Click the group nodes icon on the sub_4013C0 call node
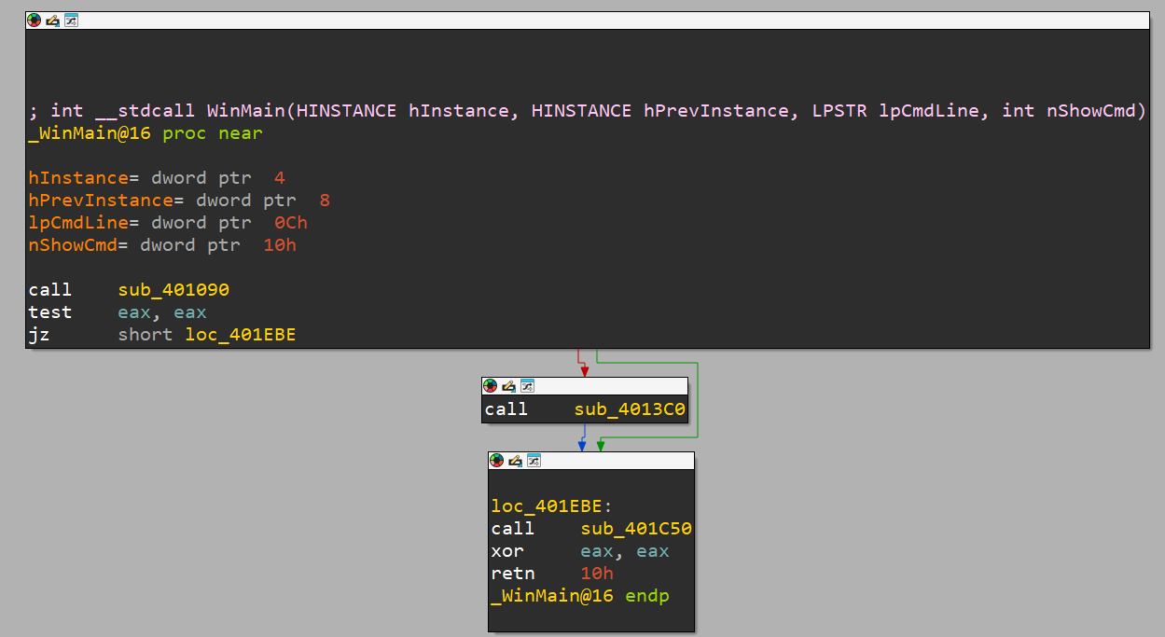1165x637 pixels. click(527, 385)
